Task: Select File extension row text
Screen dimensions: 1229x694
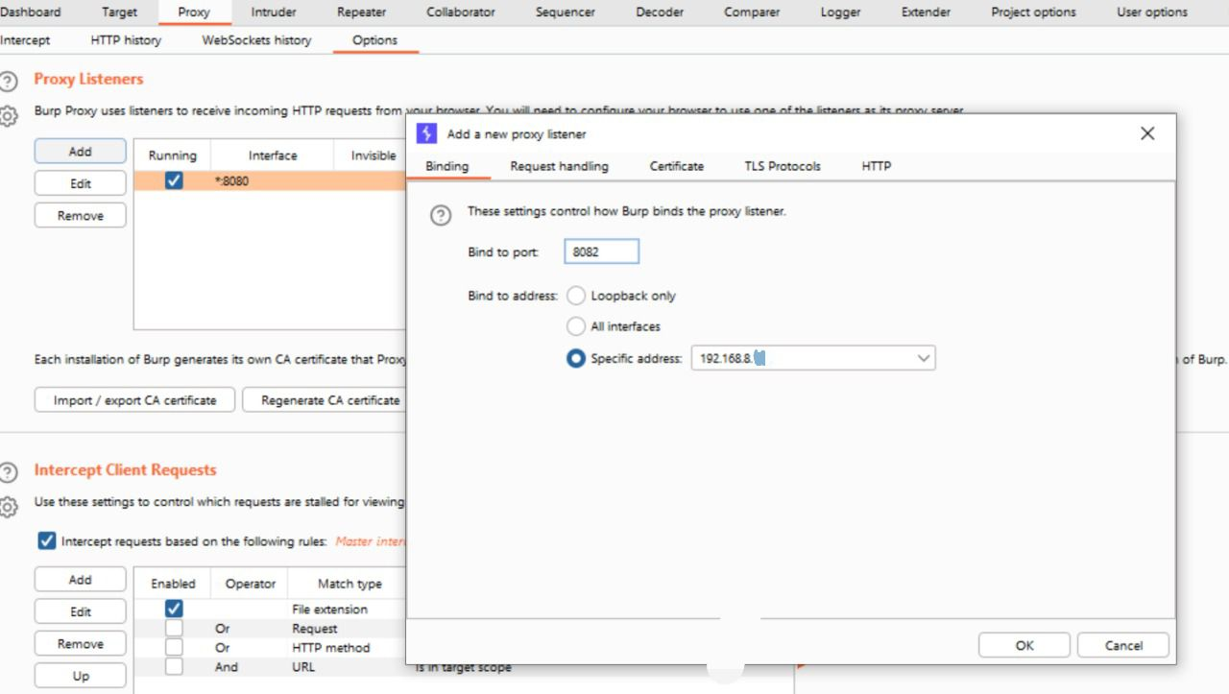Action: [x=329, y=609]
